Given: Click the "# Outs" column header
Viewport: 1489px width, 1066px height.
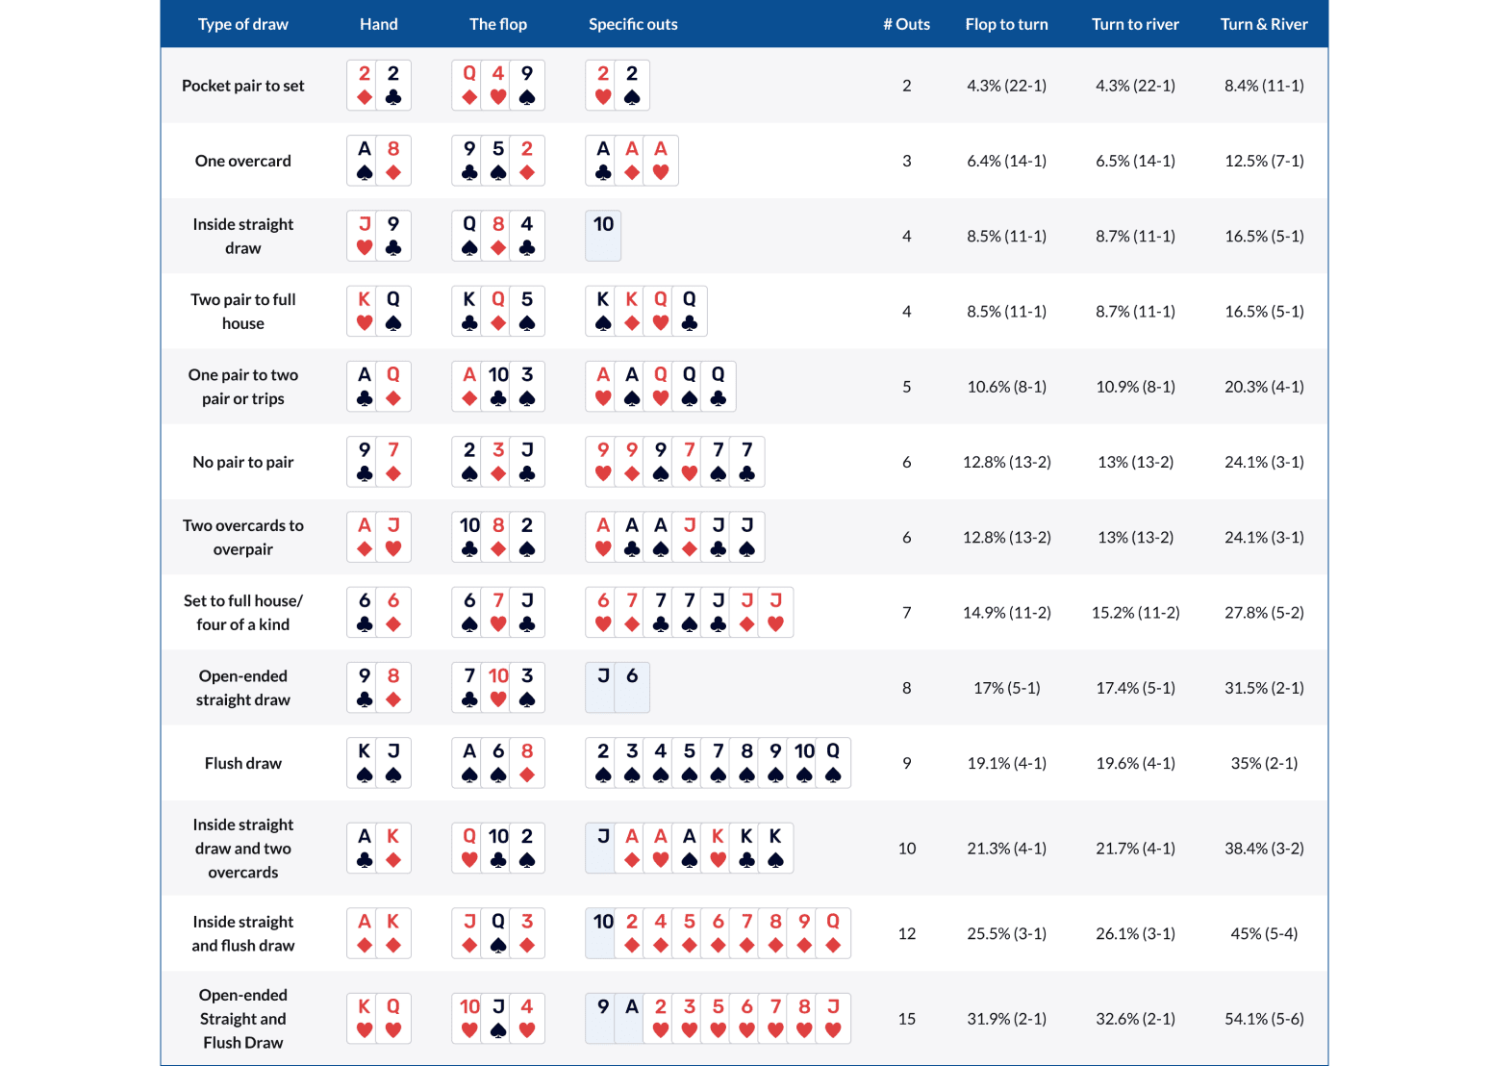Looking at the screenshot, I should (x=906, y=24).
